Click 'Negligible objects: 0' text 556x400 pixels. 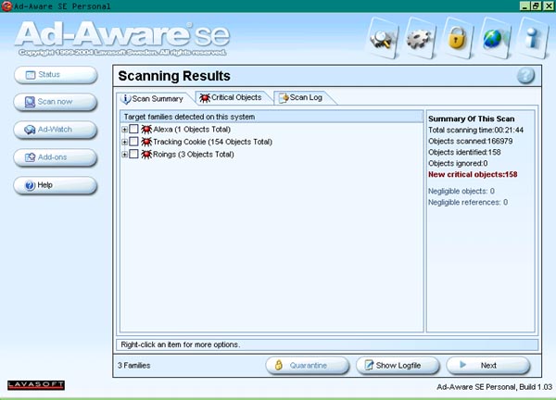(x=461, y=192)
